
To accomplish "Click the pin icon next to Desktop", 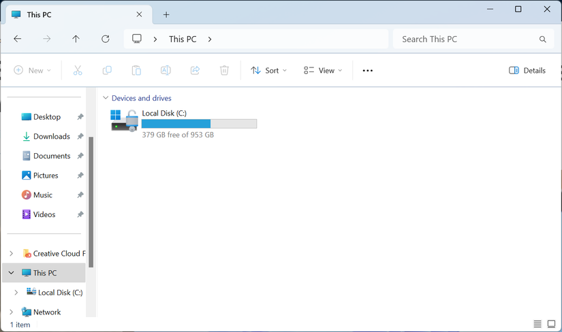I will tap(80, 117).
